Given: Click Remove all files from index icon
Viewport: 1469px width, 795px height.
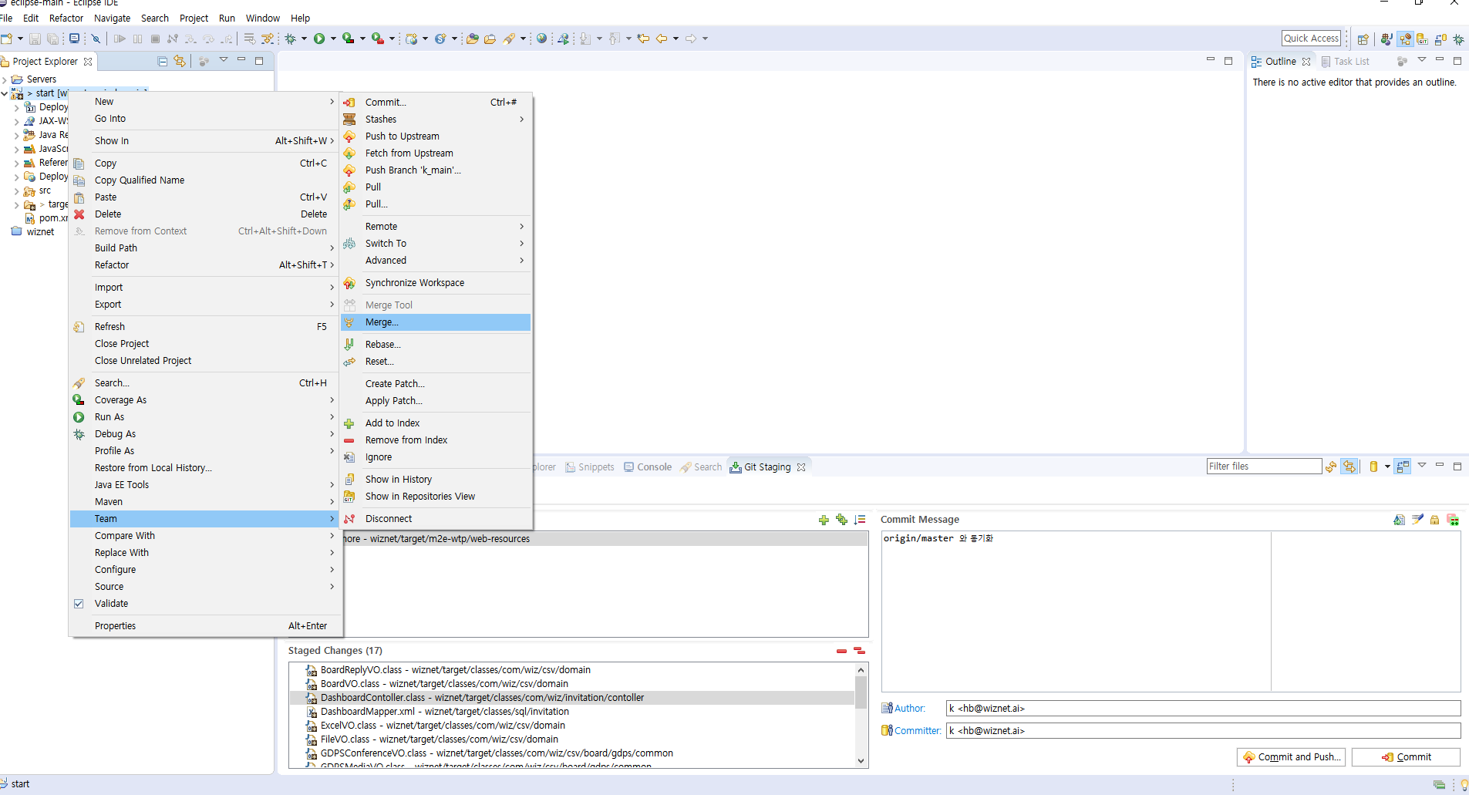Looking at the screenshot, I should pos(859,651).
